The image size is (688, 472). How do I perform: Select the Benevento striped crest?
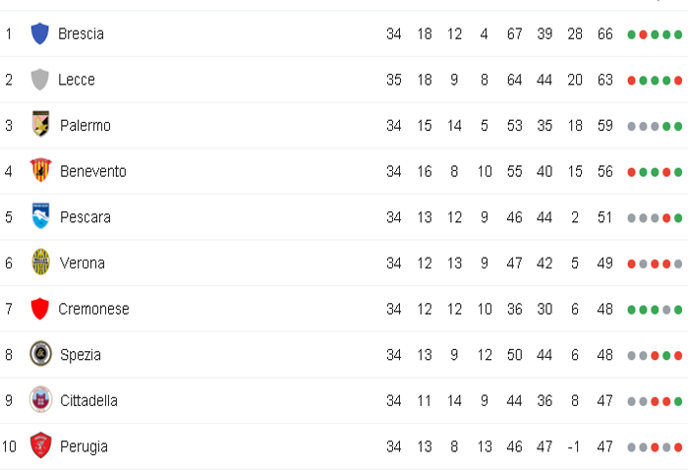point(41,170)
